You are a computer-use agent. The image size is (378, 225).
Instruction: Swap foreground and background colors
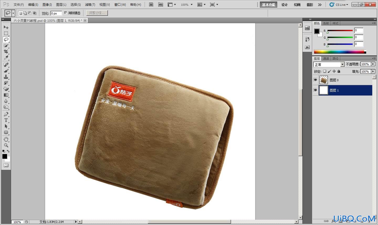[x=8, y=151]
